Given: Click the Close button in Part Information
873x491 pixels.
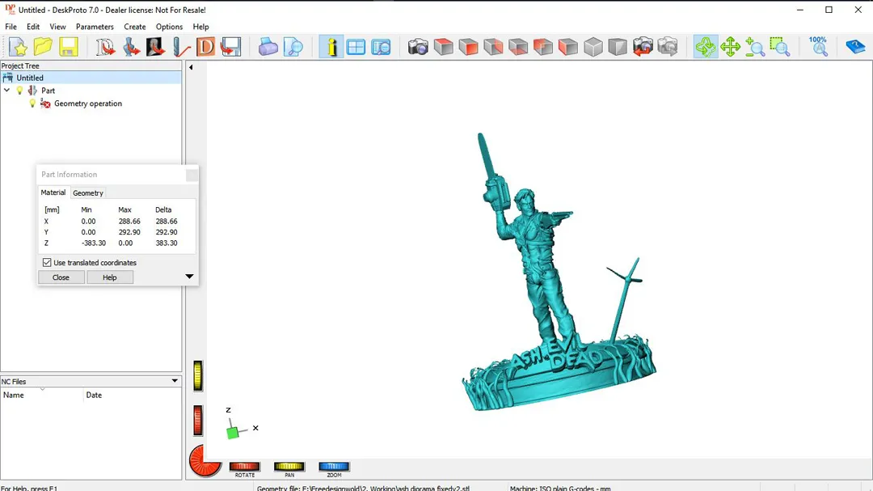Looking at the screenshot, I should 61,277.
